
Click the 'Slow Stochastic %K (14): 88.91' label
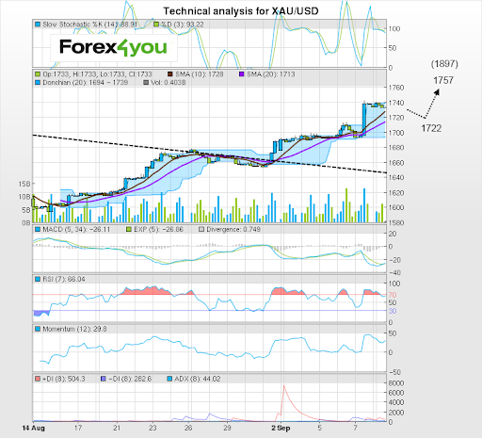click(89, 24)
